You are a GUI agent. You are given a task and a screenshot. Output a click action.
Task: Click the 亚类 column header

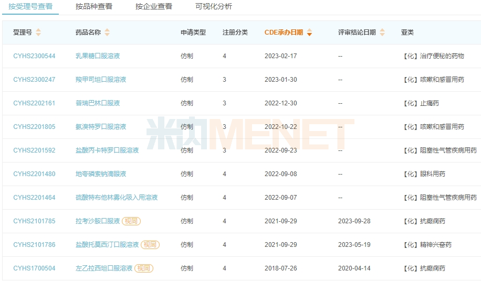pos(407,32)
